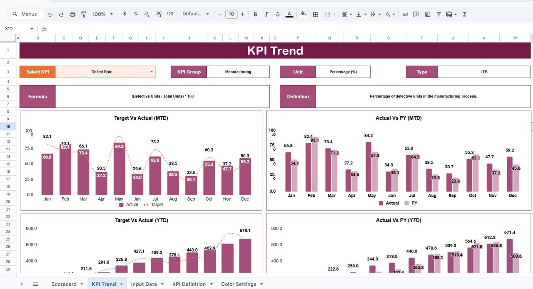Image resolution: width=533 pixels, height=289 pixels.
Task: Open the print dialog
Action: click(x=72, y=14)
